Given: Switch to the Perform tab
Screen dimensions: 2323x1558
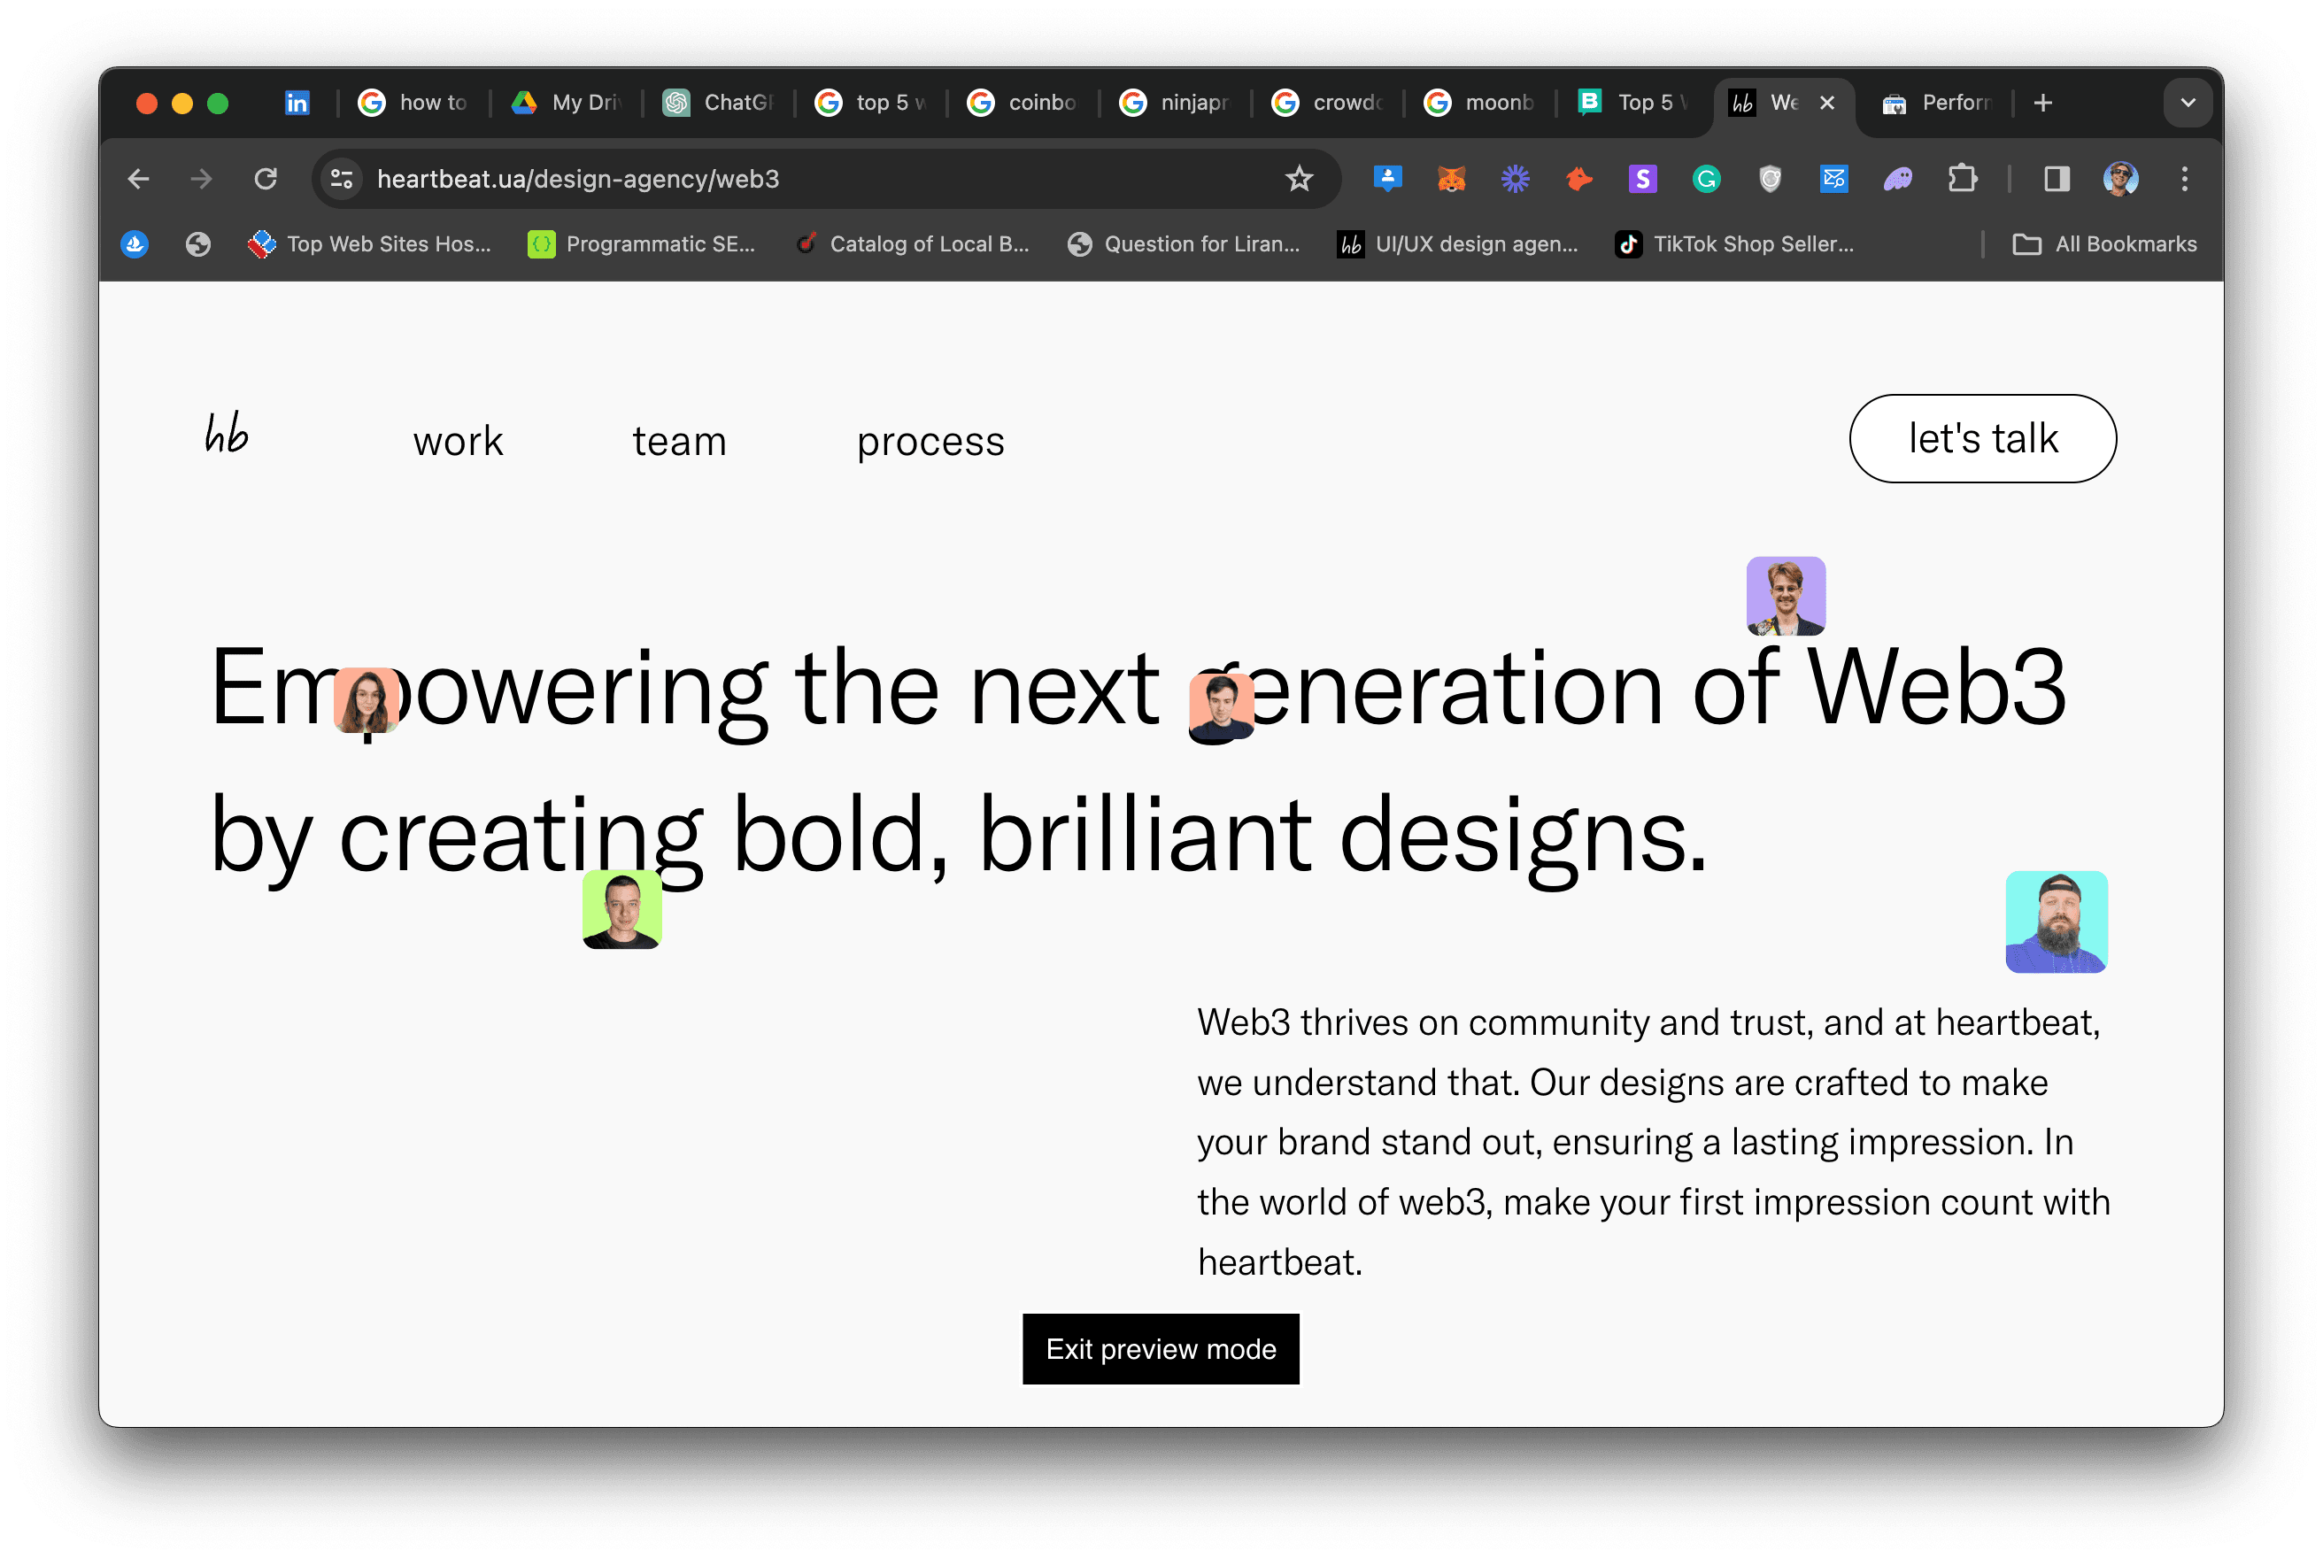Looking at the screenshot, I should pos(1938,103).
